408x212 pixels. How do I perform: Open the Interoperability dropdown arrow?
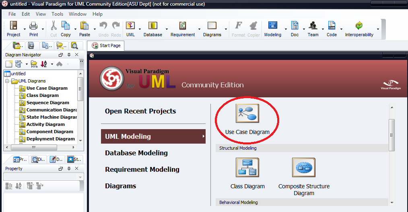[378, 29]
